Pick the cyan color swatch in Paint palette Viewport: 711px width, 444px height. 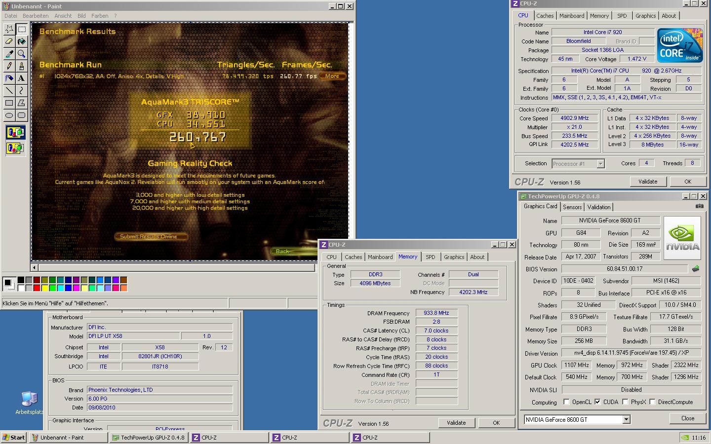click(x=60, y=288)
